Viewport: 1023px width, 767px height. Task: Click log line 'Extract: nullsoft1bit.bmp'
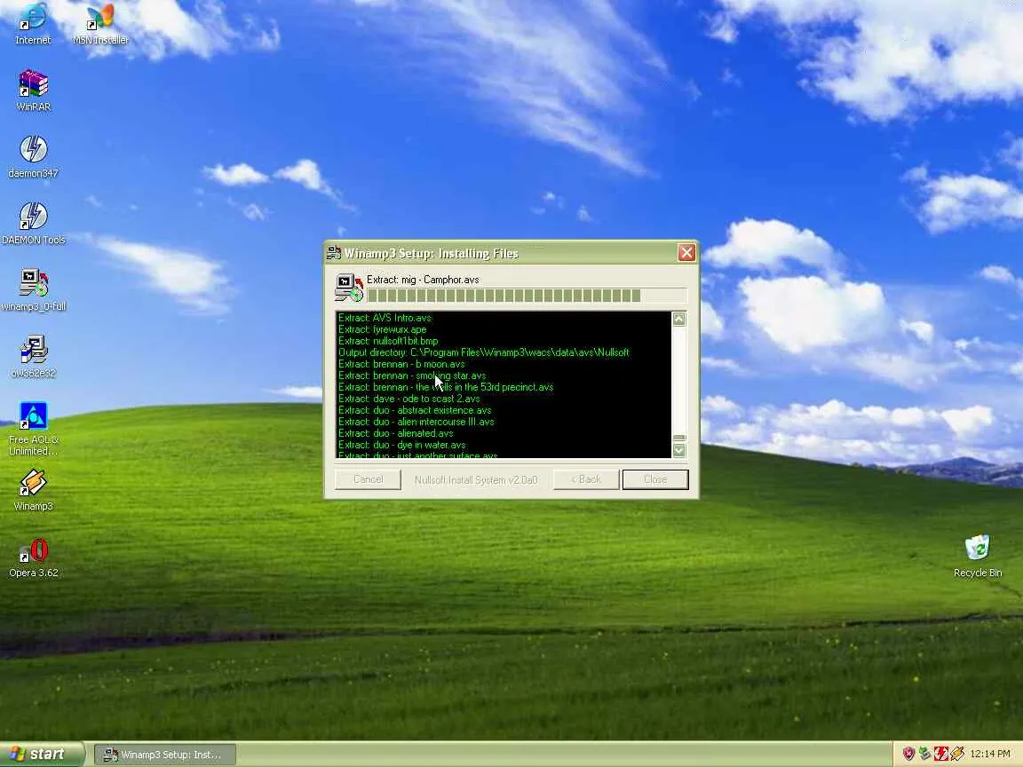tap(388, 341)
